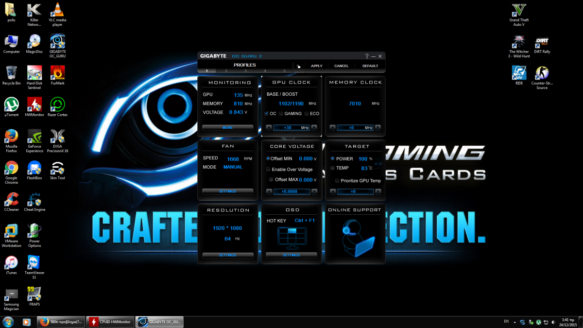
Task: Open GeForce Experience desktop icon
Action: pos(34,141)
